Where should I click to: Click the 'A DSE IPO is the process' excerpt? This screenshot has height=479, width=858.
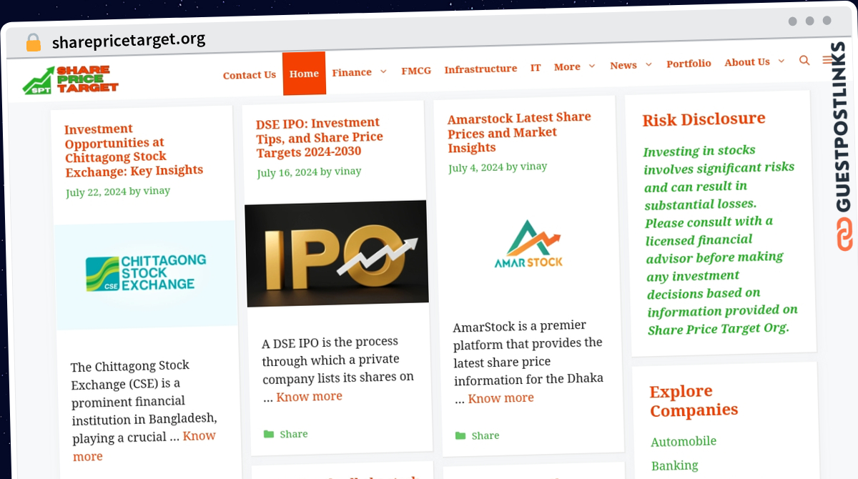pyautogui.click(x=337, y=369)
